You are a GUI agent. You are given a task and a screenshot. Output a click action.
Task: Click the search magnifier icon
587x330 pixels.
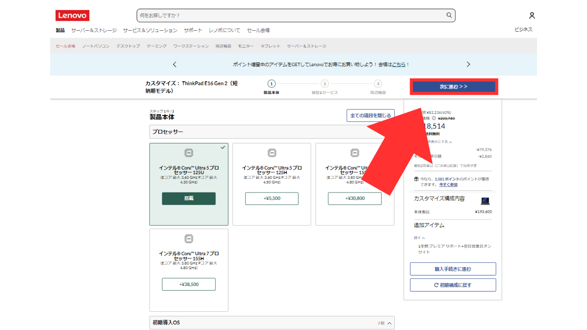(449, 16)
